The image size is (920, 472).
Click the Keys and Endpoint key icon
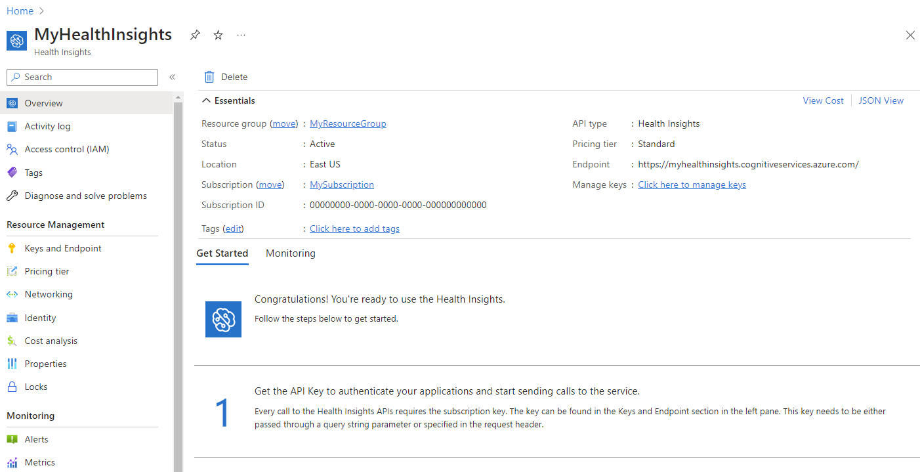[12, 248]
